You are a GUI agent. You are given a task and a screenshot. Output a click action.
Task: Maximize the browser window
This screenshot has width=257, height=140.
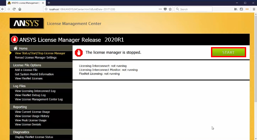click(x=245, y=3)
